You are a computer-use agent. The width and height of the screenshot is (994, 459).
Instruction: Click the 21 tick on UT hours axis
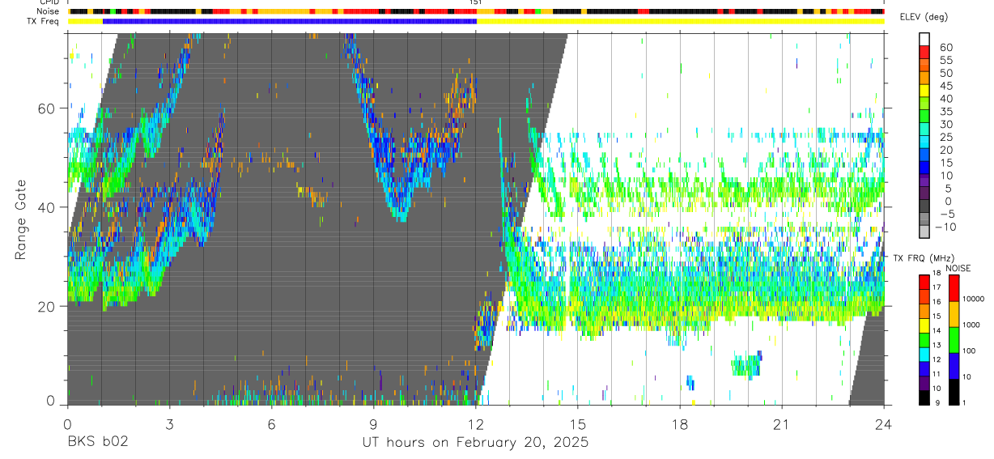782,423
